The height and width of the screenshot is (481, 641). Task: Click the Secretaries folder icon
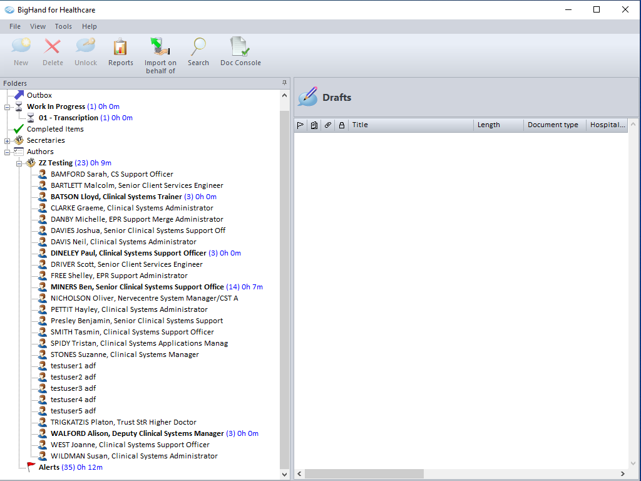pos(19,140)
